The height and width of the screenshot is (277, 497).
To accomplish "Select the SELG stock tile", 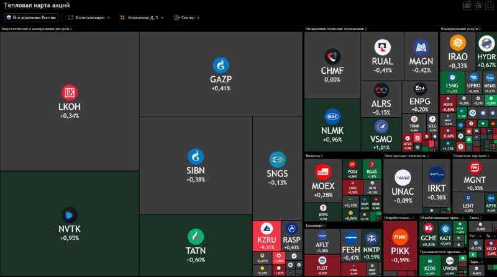I will (432, 123).
